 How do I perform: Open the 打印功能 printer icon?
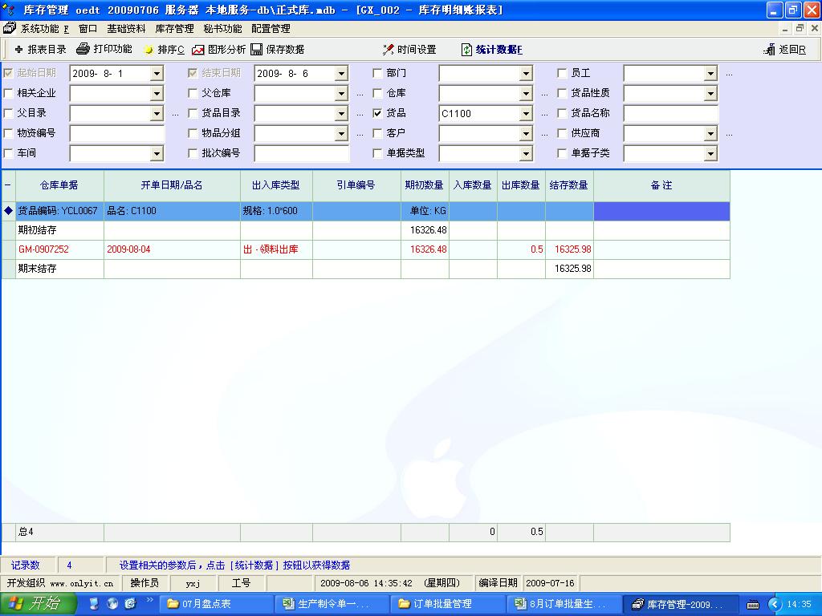[83, 50]
